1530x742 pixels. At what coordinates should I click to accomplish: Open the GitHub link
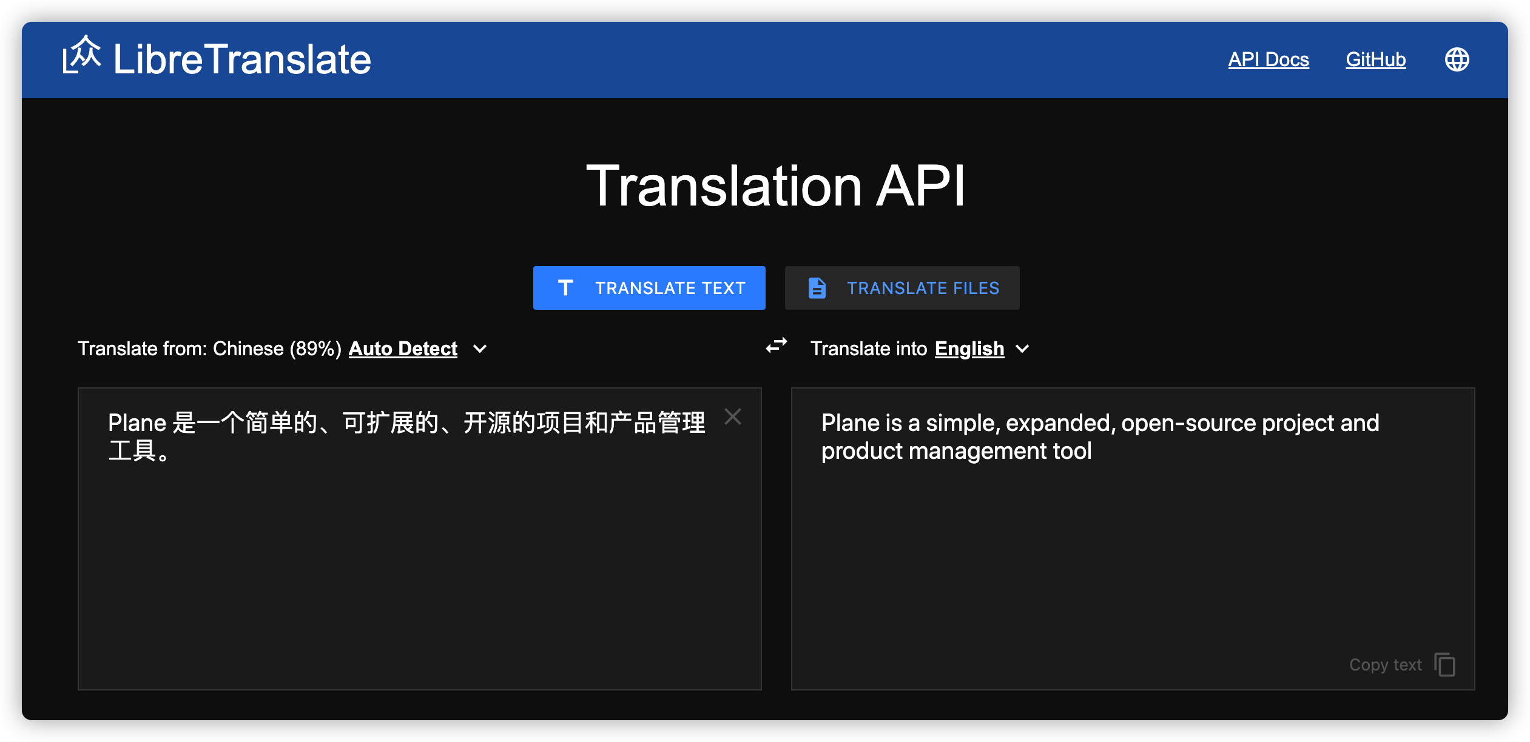(x=1375, y=59)
